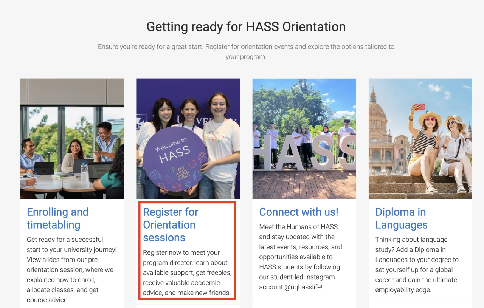
Task: Open the Connect with us! link
Action: click(x=299, y=212)
